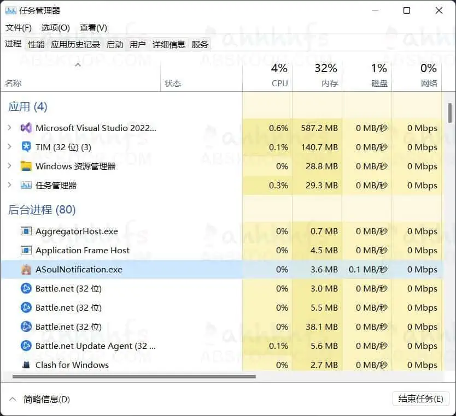This screenshot has height=416, width=456.
Task: Select the Microsoft Visual Studio 2022 process icon
Action: pos(26,128)
